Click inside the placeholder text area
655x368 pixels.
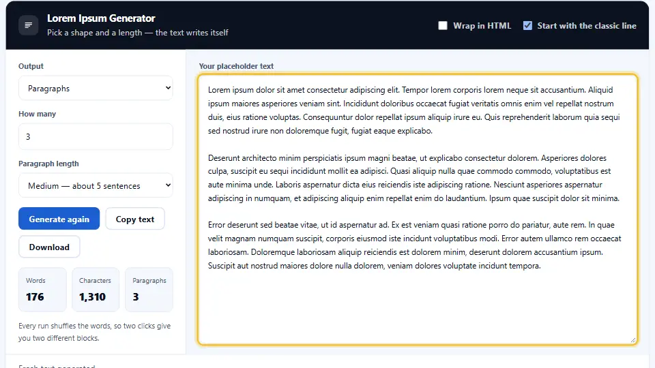click(x=418, y=209)
